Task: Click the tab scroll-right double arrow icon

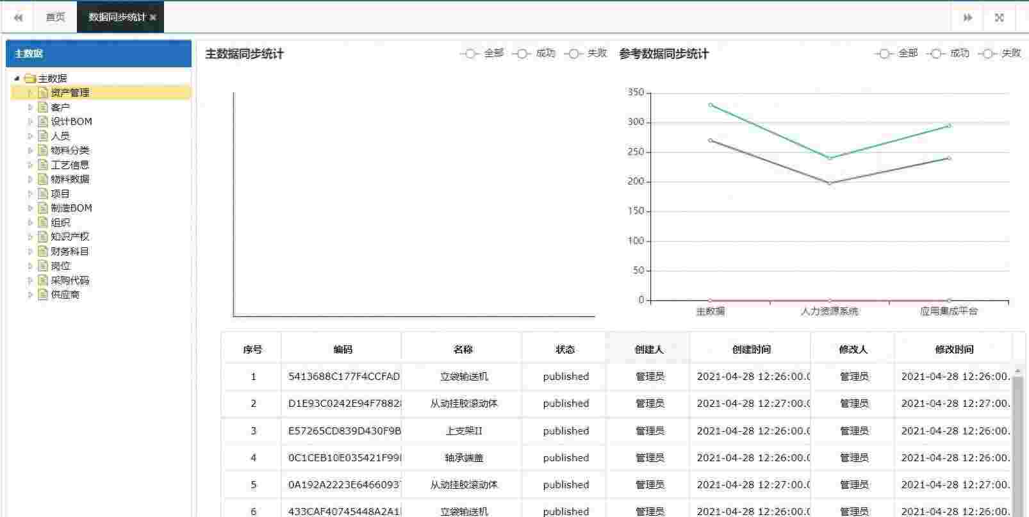Action: point(967,17)
